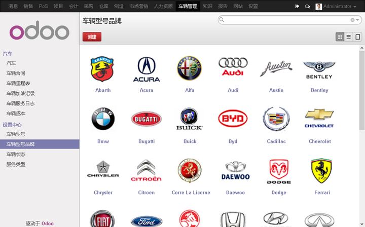Open the conversations chat icon
Viewport: 365px width, 227px height.
[307, 6]
